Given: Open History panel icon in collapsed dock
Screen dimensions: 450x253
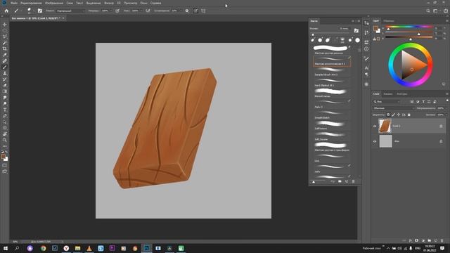Looking at the screenshot, I should (366, 33).
